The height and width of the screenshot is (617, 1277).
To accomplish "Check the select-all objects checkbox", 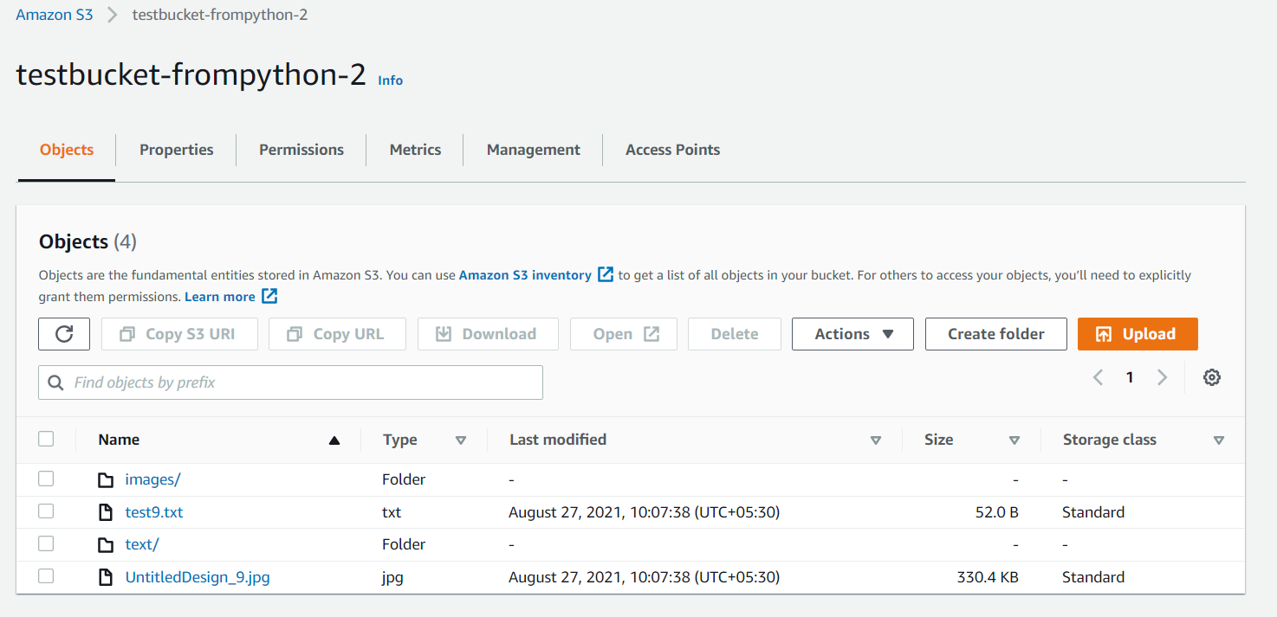I will click(46, 439).
